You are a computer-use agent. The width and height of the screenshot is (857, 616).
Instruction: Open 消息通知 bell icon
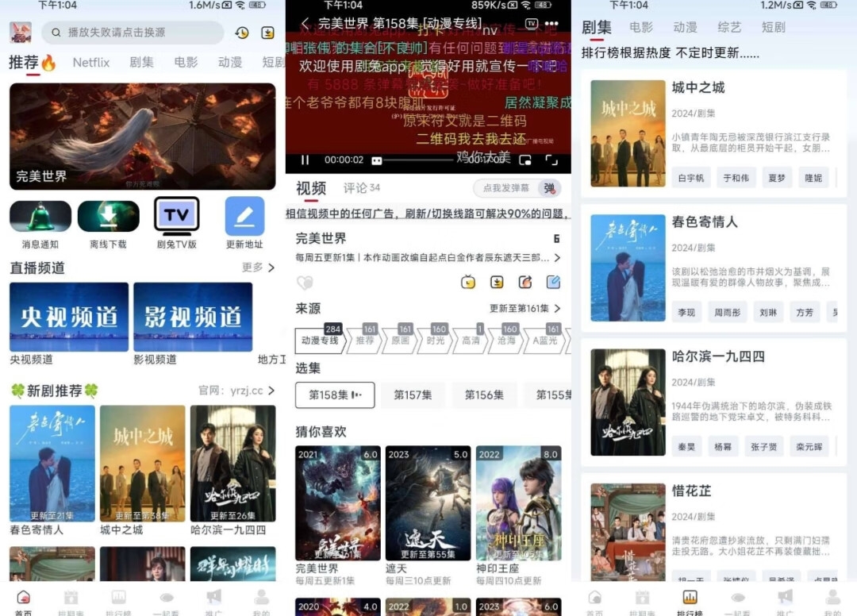40,216
